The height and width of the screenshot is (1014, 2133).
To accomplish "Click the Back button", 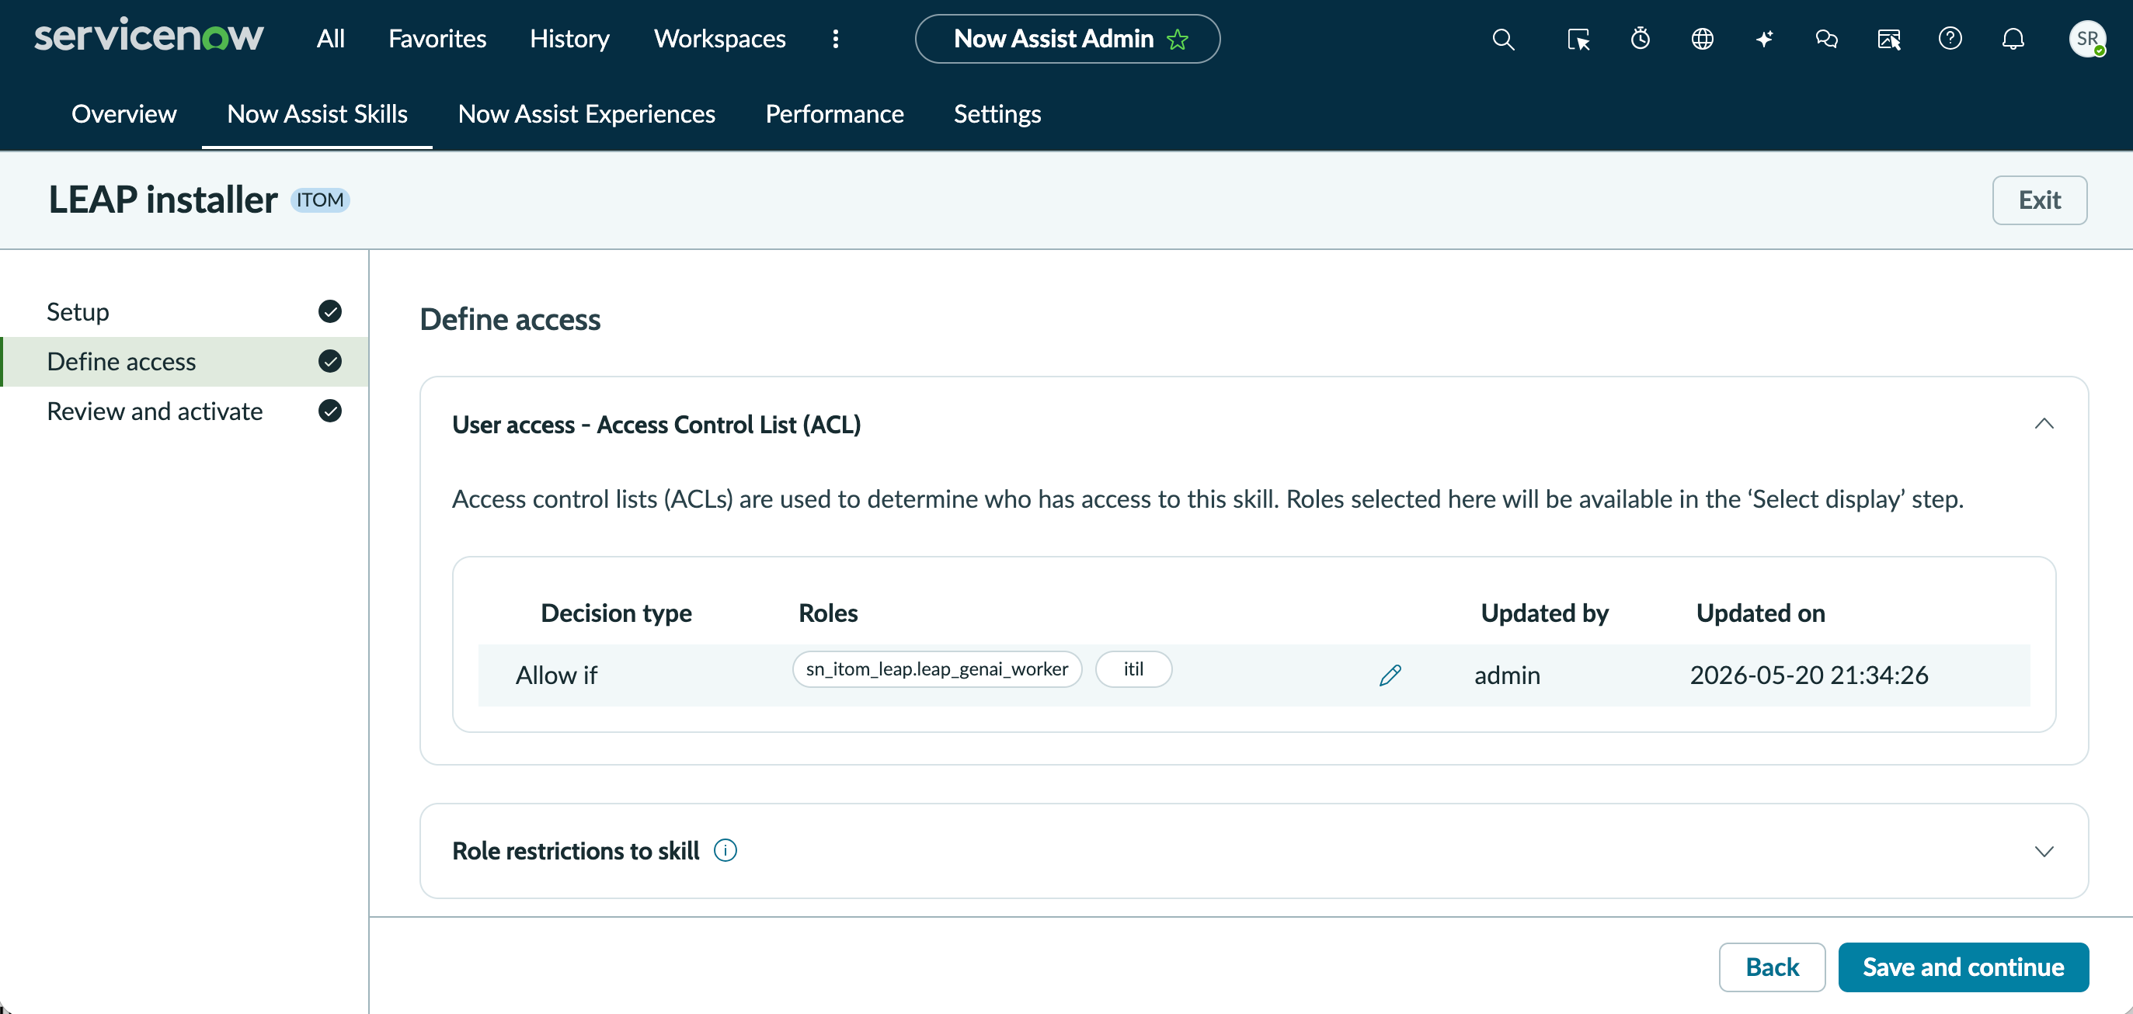I will click(x=1771, y=967).
